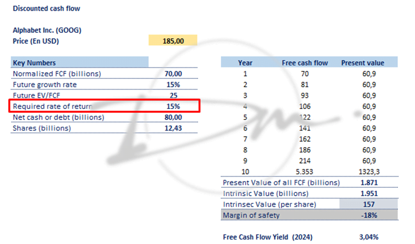The height and width of the screenshot is (244, 415).
Task: Select the free cash flow value 81
Action: coord(305,85)
